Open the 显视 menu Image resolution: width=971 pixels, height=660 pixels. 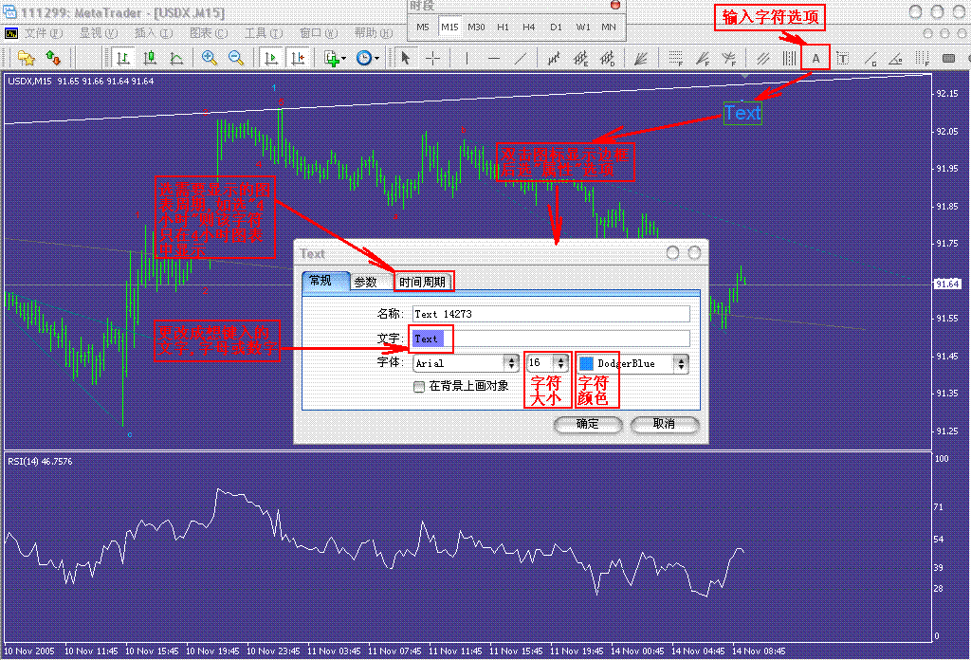[x=99, y=33]
